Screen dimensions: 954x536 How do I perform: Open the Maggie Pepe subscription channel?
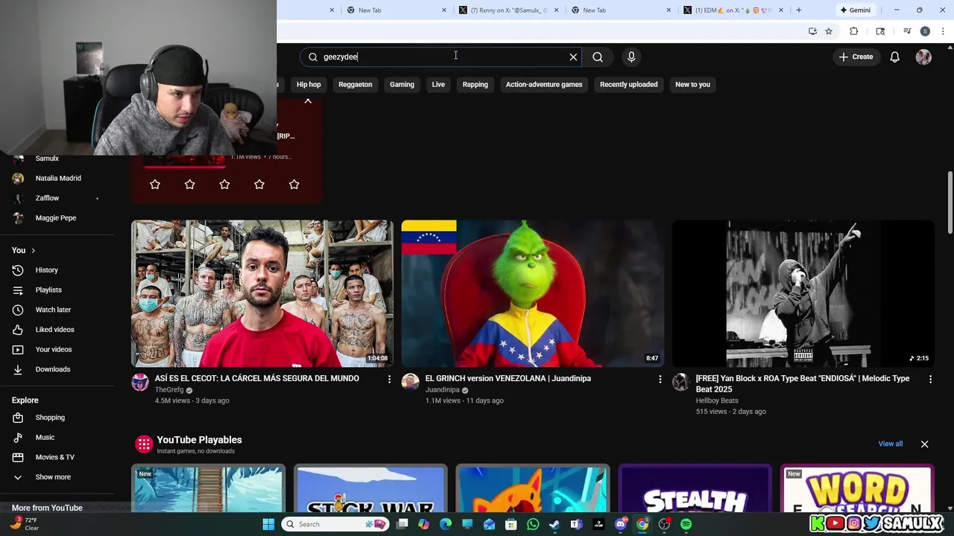(56, 218)
